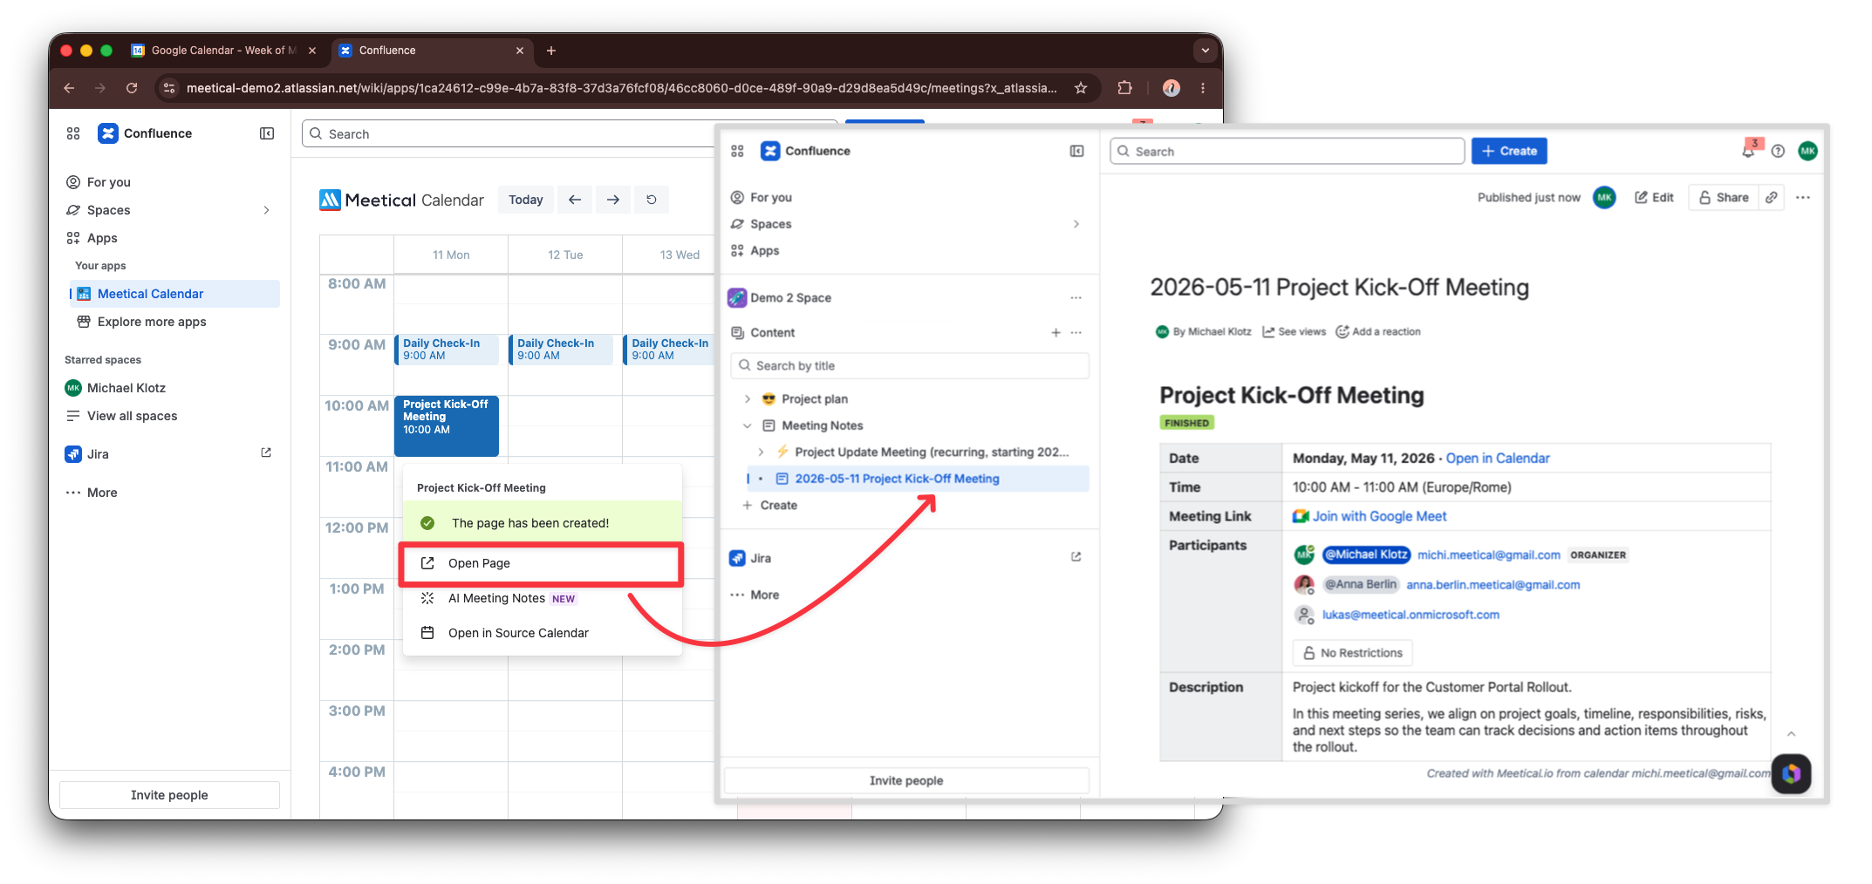Click the Search field next to the Create button
The height and width of the screenshot is (884, 1872).
(1288, 151)
